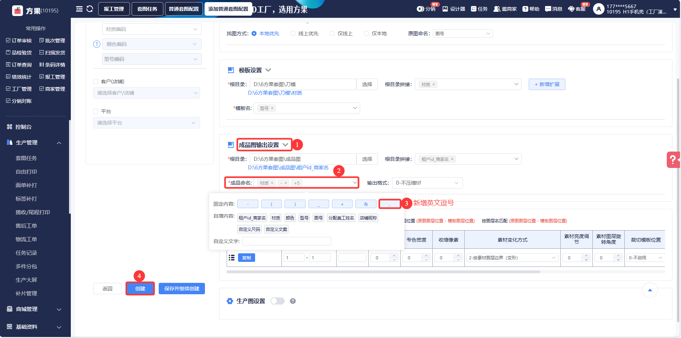This screenshot has width=681, height=338.
Task: Toggle the 生产图设置 switch
Action: coord(278,301)
